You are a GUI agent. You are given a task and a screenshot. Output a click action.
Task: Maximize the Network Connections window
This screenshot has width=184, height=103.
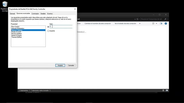160,15
